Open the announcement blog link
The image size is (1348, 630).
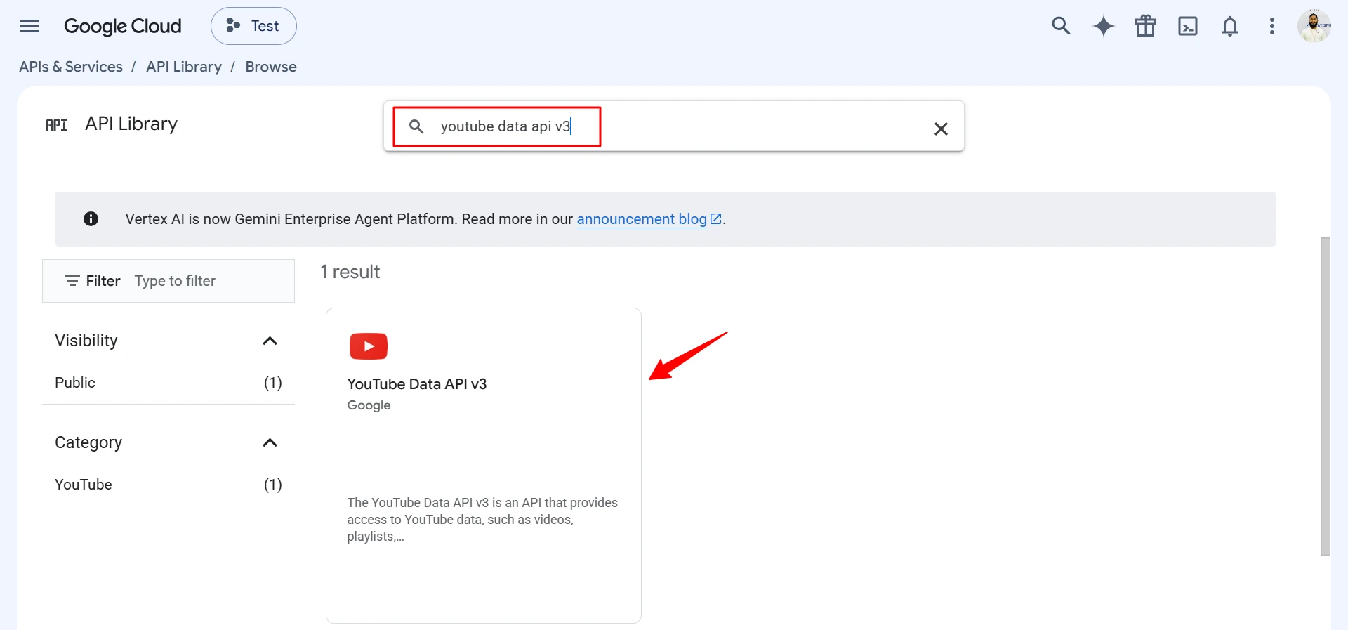click(649, 219)
